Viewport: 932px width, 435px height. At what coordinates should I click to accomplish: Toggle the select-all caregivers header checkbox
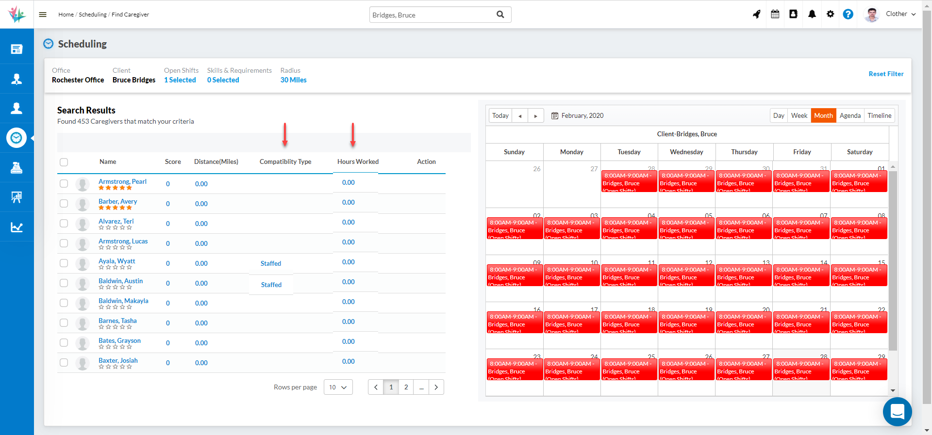64,162
